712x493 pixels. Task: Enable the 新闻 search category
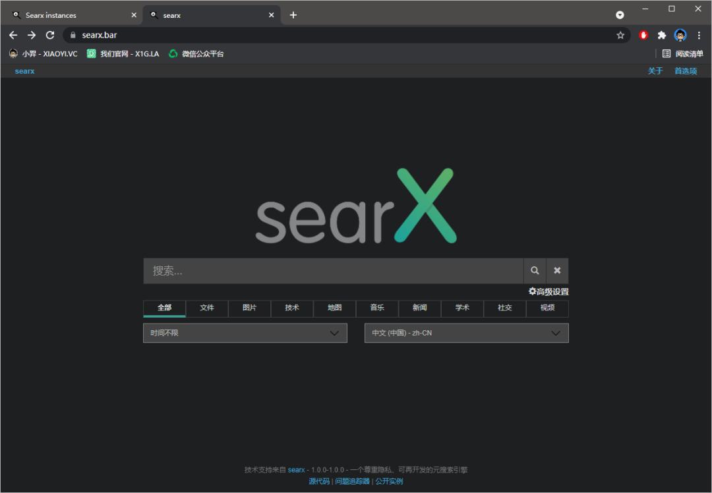tap(419, 308)
